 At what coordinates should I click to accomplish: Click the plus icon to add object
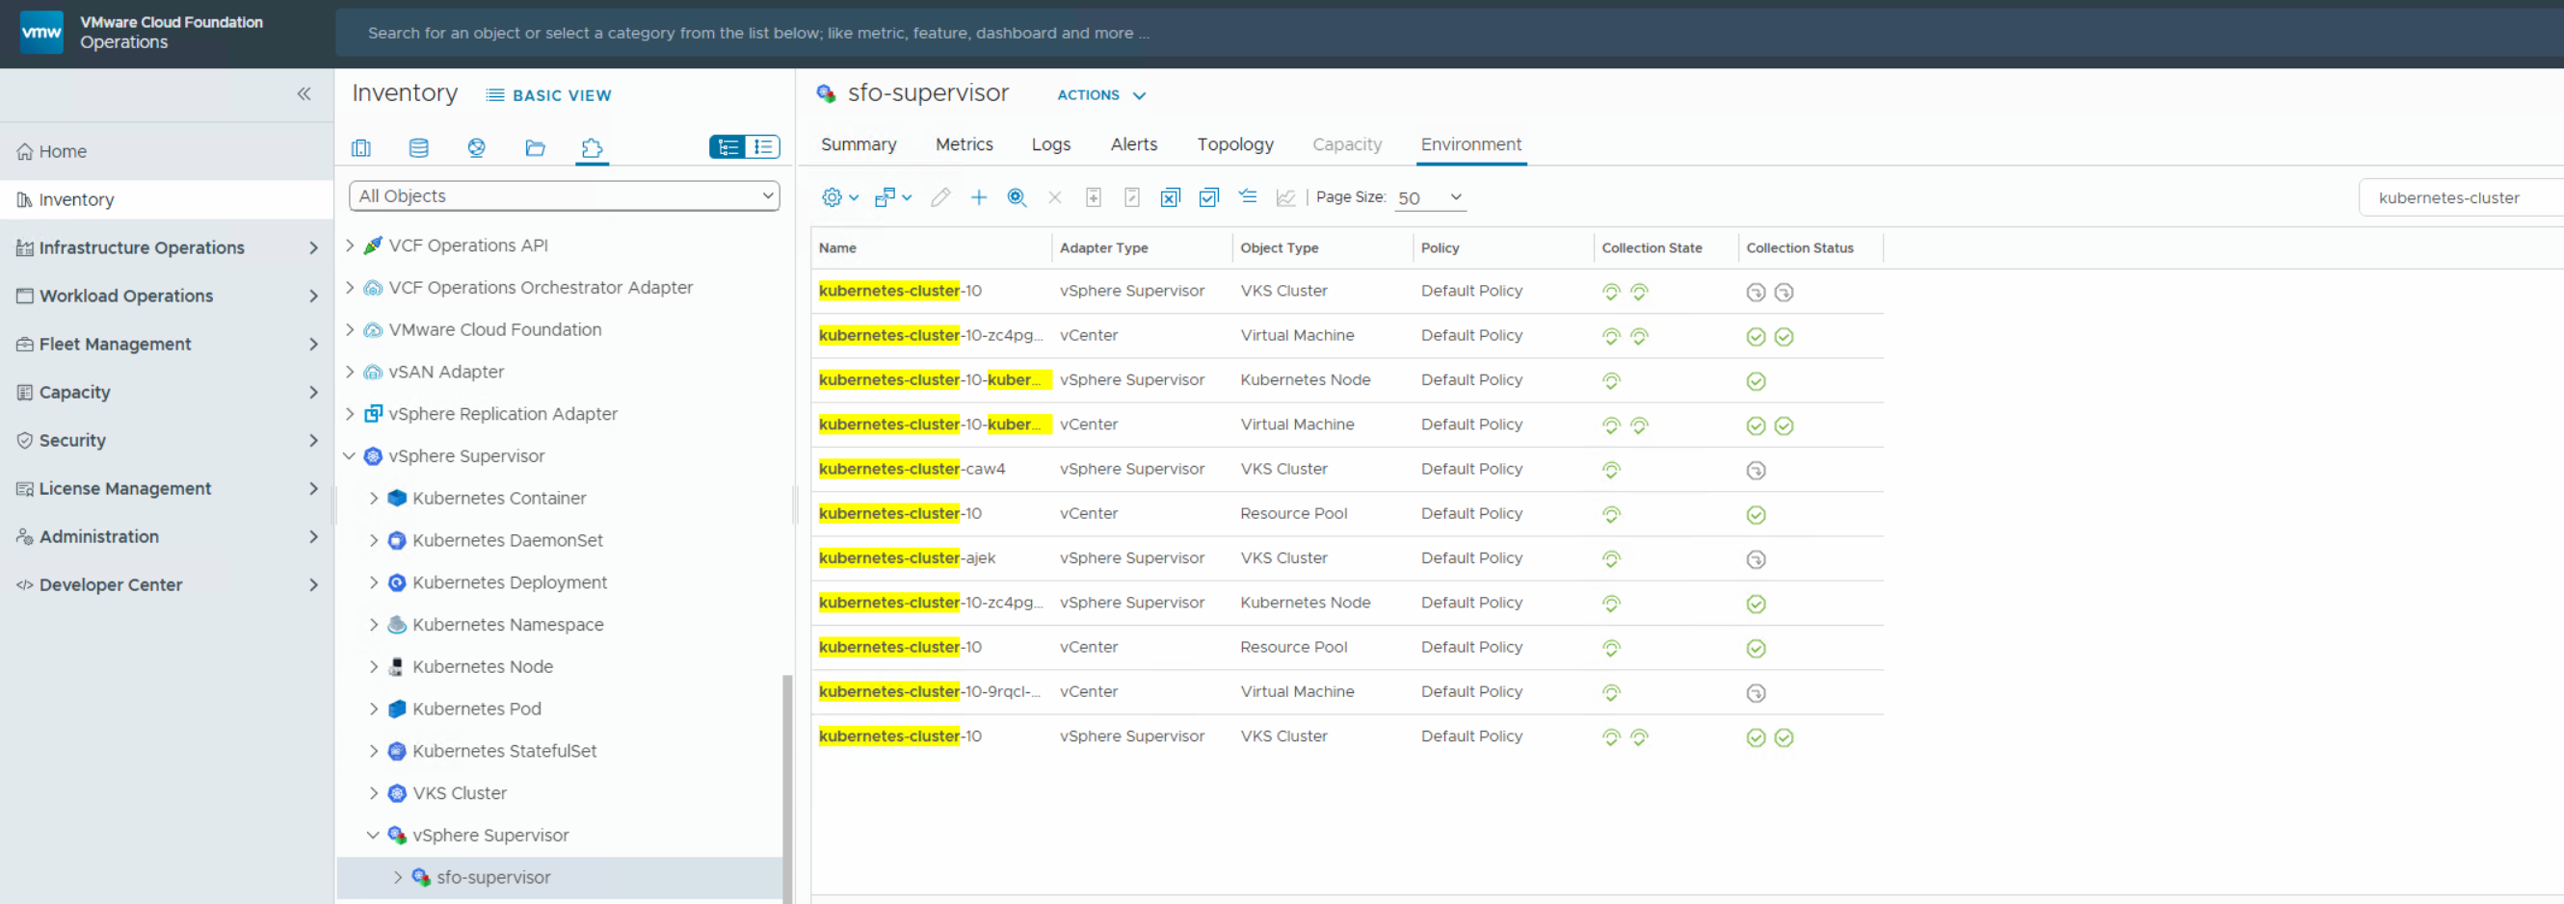pos(978,198)
